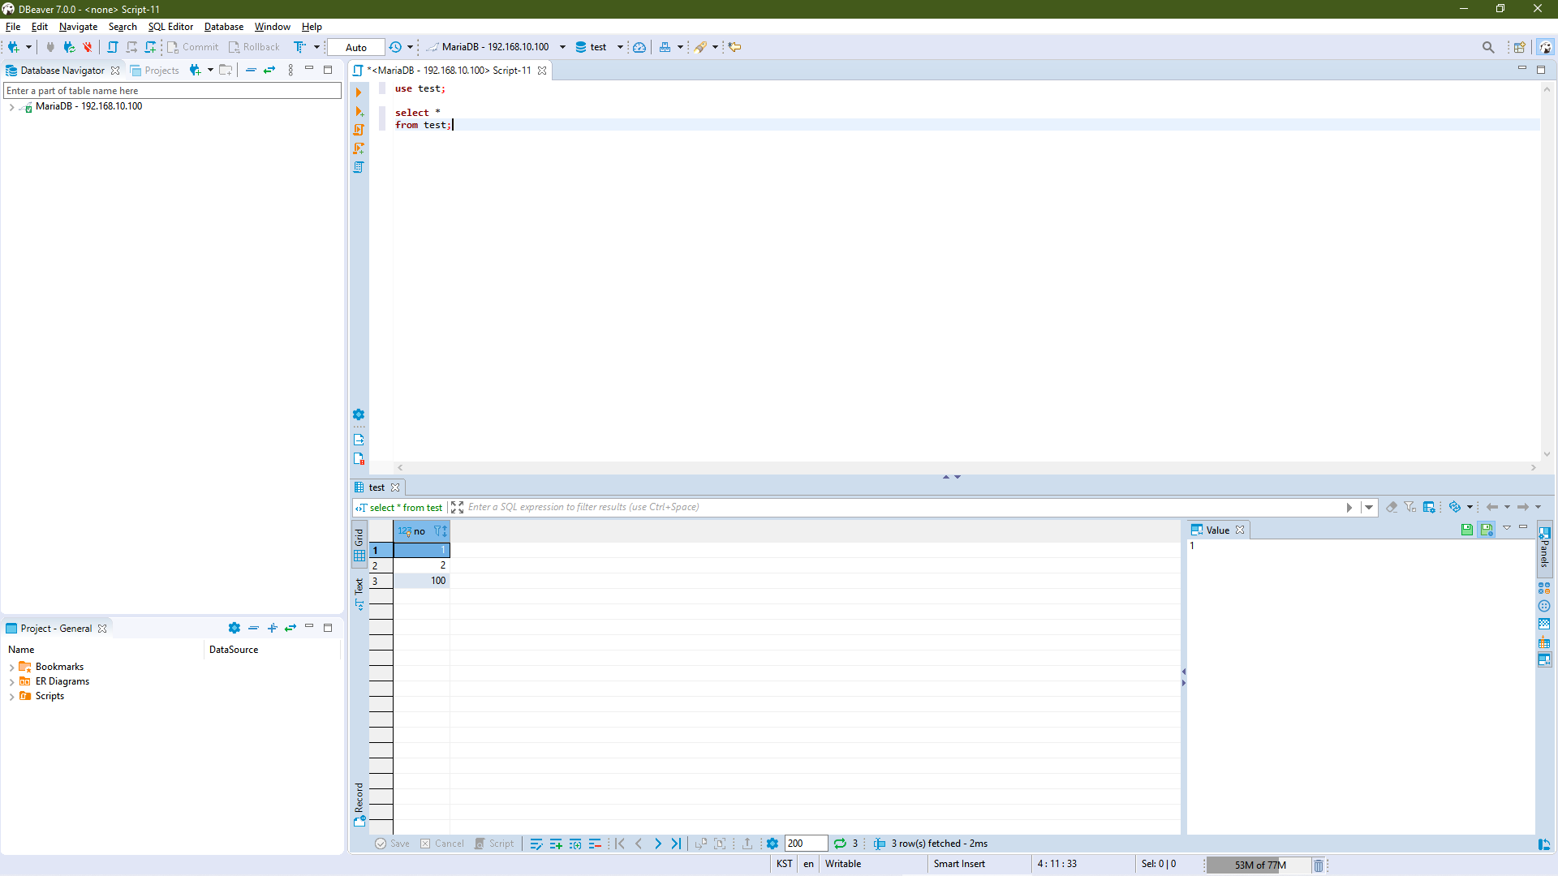
Task: Open the database dashboard icon
Action: tap(639, 47)
